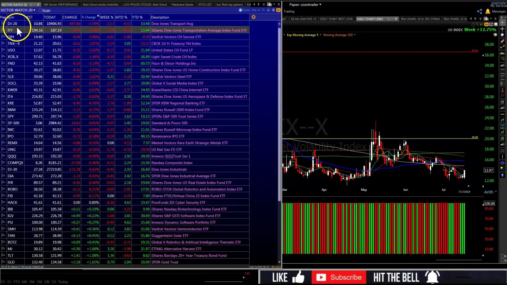Viewport: 507px width, 285px height.
Task: Select the blue ellipse drawing tool
Action: click(502, 163)
